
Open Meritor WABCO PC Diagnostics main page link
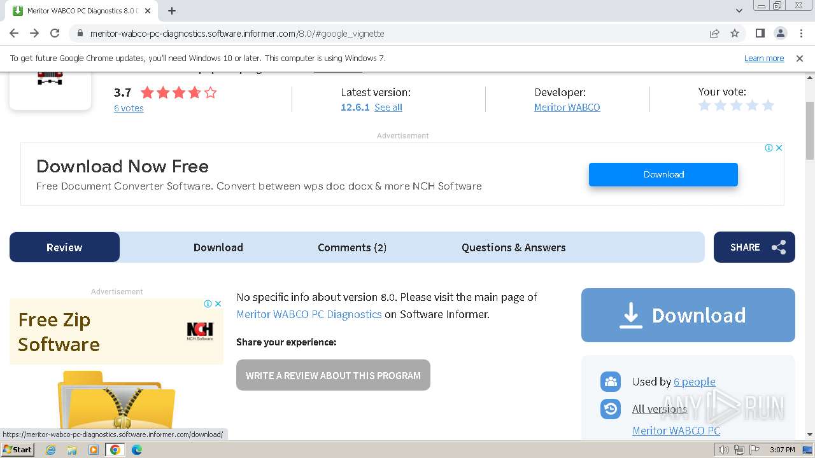pyautogui.click(x=309, y=314)
